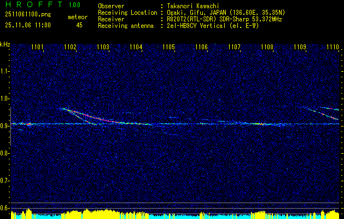Click the version number 1.0.0
This screenshot has width=344, height=219.
pyautogui.click(x=74, y=5)
